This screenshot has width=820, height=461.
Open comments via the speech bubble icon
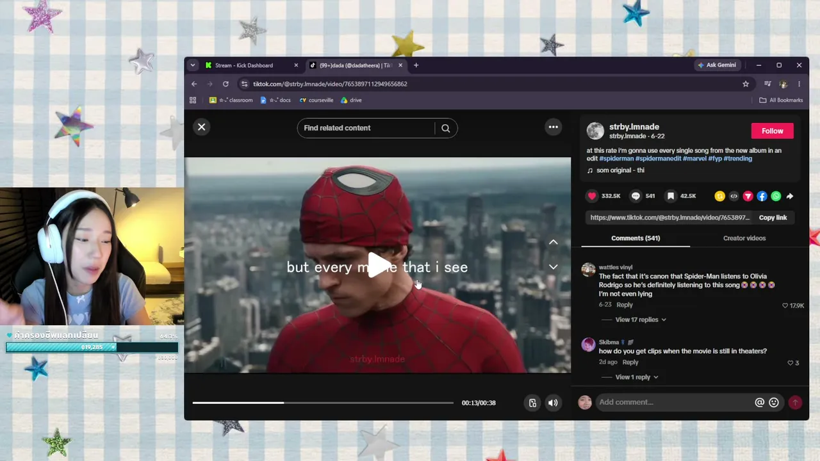point(635,196)
